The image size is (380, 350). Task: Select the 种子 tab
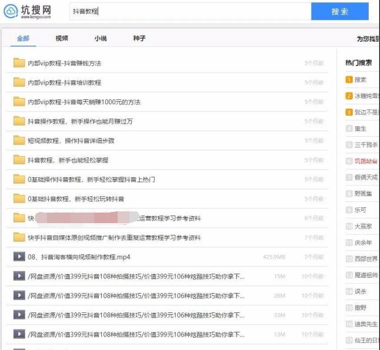[x=139, y=38]
